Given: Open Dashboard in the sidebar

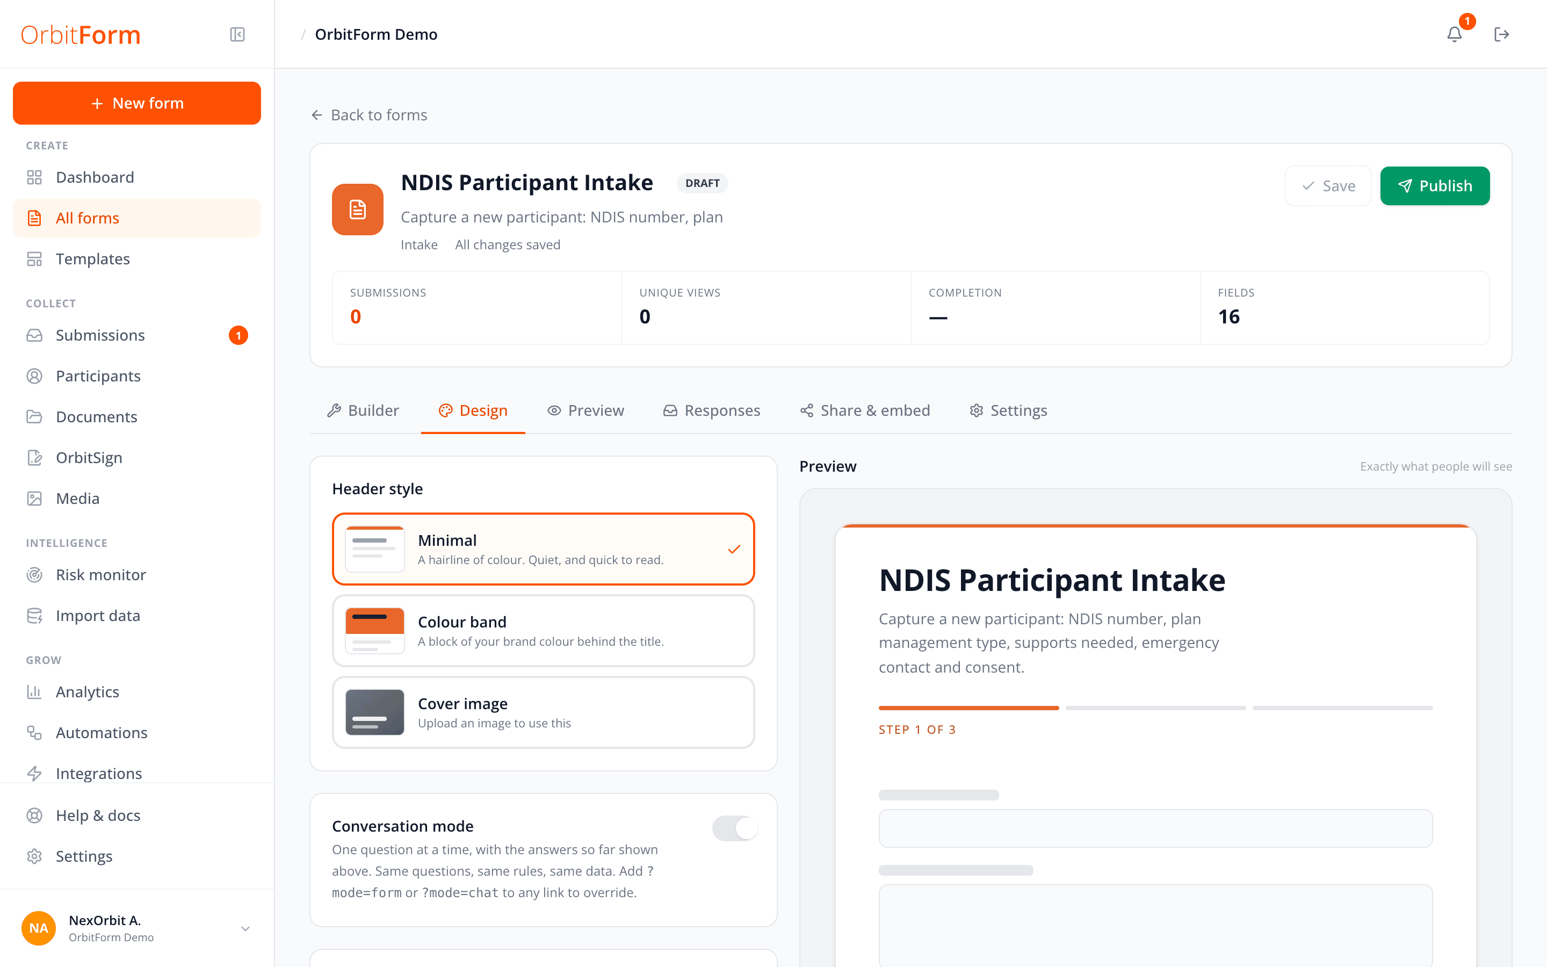Looking at the screenshot, I should pyautogui.click(x=137, y=177).
